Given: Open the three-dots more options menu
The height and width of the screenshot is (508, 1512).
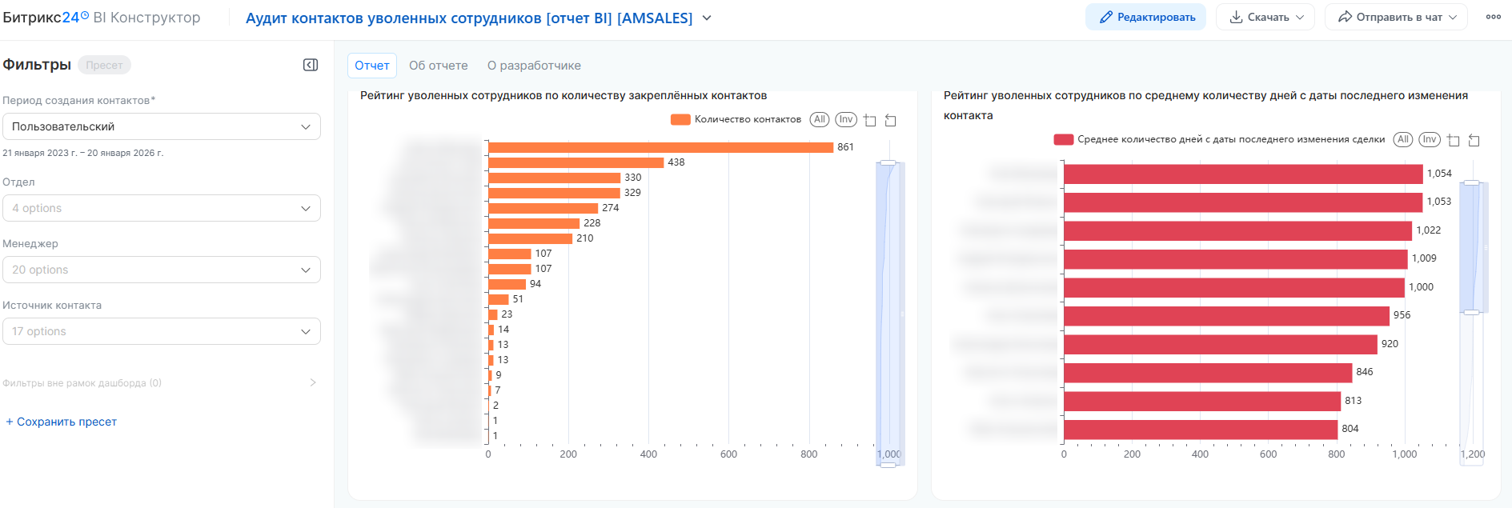Looking at the screenshot, I should [x=1493, y=17].
